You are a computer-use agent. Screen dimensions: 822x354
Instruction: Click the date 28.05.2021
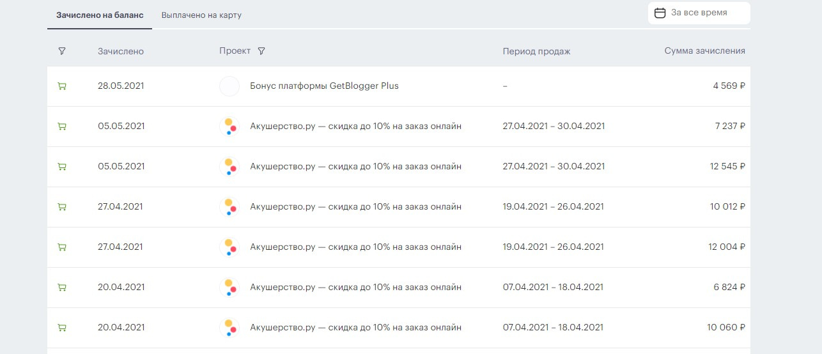click(x=121, y=86)
